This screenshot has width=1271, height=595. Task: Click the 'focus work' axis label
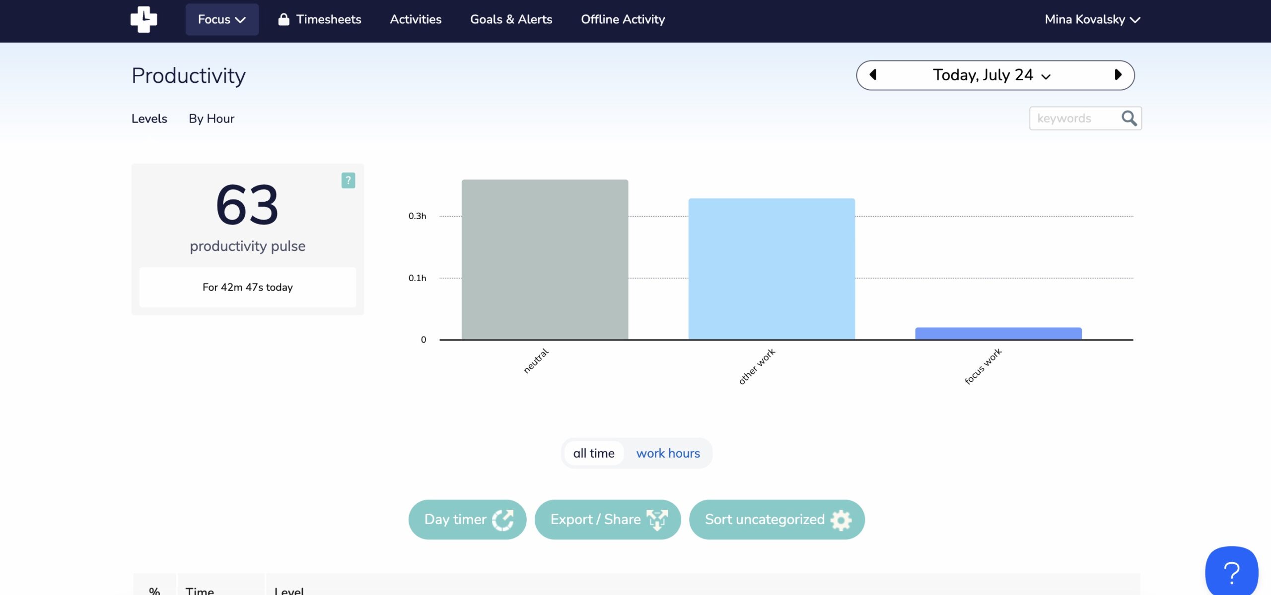click(983, 366)
